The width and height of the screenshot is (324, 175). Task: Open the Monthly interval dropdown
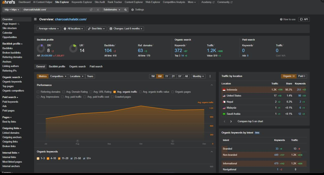(x=198, y=76)
